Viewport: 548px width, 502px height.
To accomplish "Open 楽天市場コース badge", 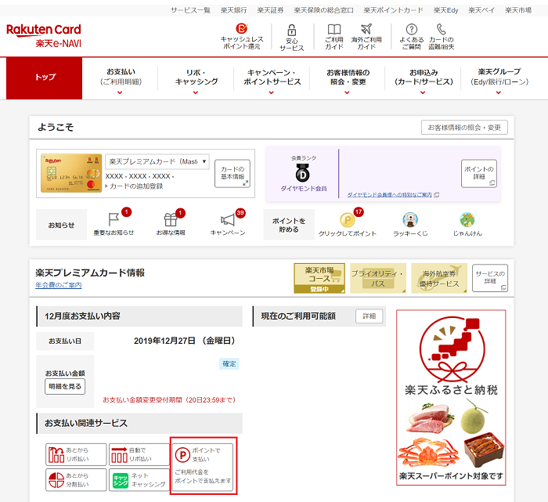I will (319, 278).
